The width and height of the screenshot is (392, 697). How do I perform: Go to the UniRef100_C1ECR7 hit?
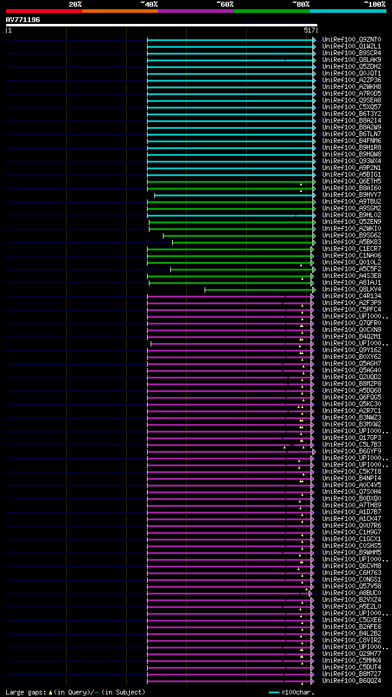coord(352,249)
